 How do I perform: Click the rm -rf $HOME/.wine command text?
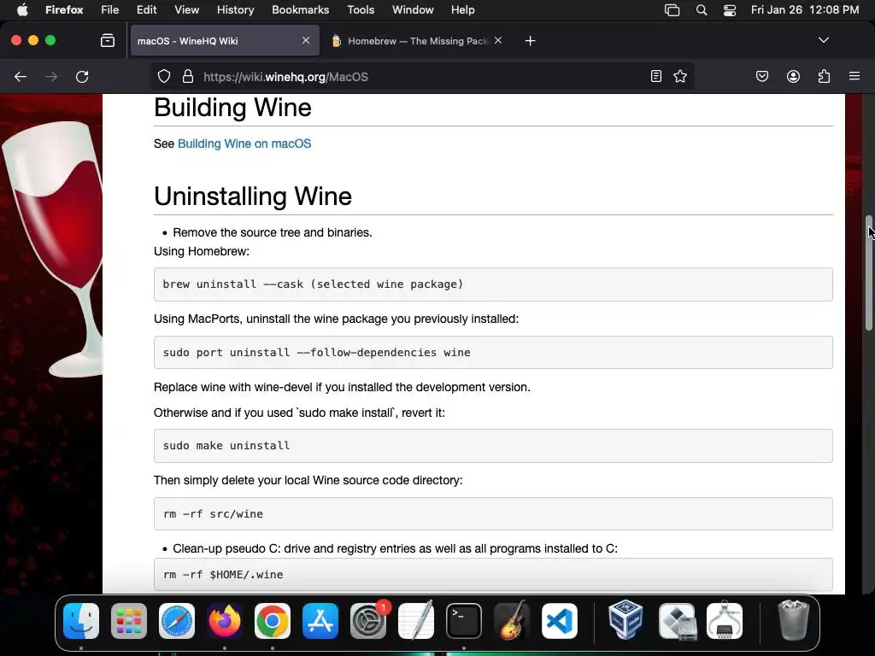pos(223,575)
